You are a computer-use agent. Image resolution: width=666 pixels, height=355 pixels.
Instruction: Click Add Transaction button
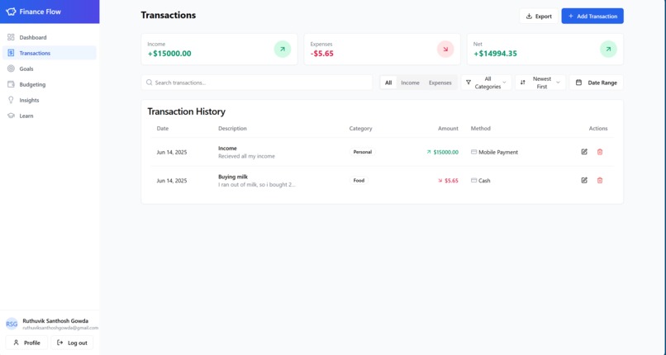[x=592, y=17]
